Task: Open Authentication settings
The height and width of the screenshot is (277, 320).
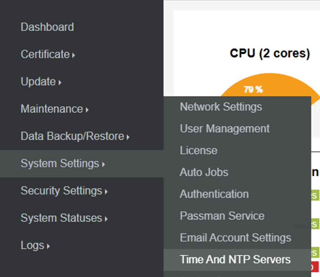Action: click(214, 194)
